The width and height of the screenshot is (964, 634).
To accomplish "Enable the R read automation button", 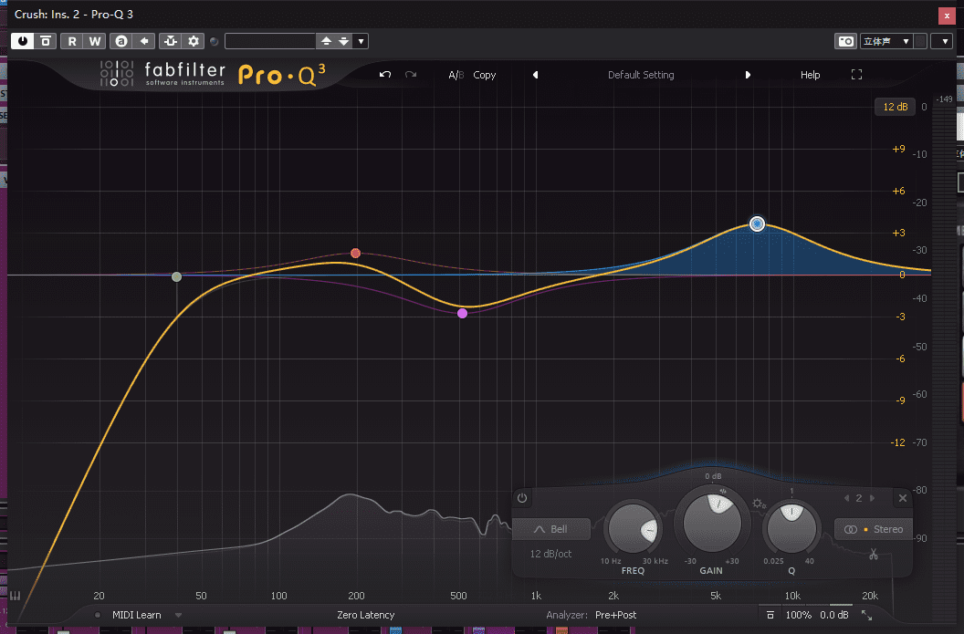I will (72, 41).
